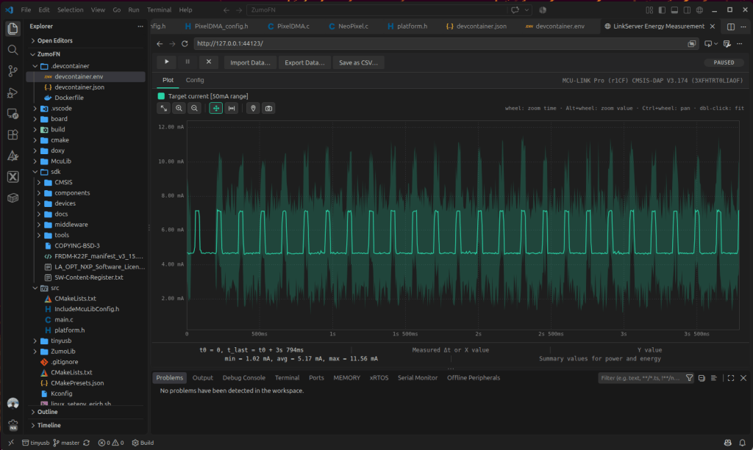Open the Source Control view
Image resolution: width=753 pixels, height=450 pixels.
(13, 71)
